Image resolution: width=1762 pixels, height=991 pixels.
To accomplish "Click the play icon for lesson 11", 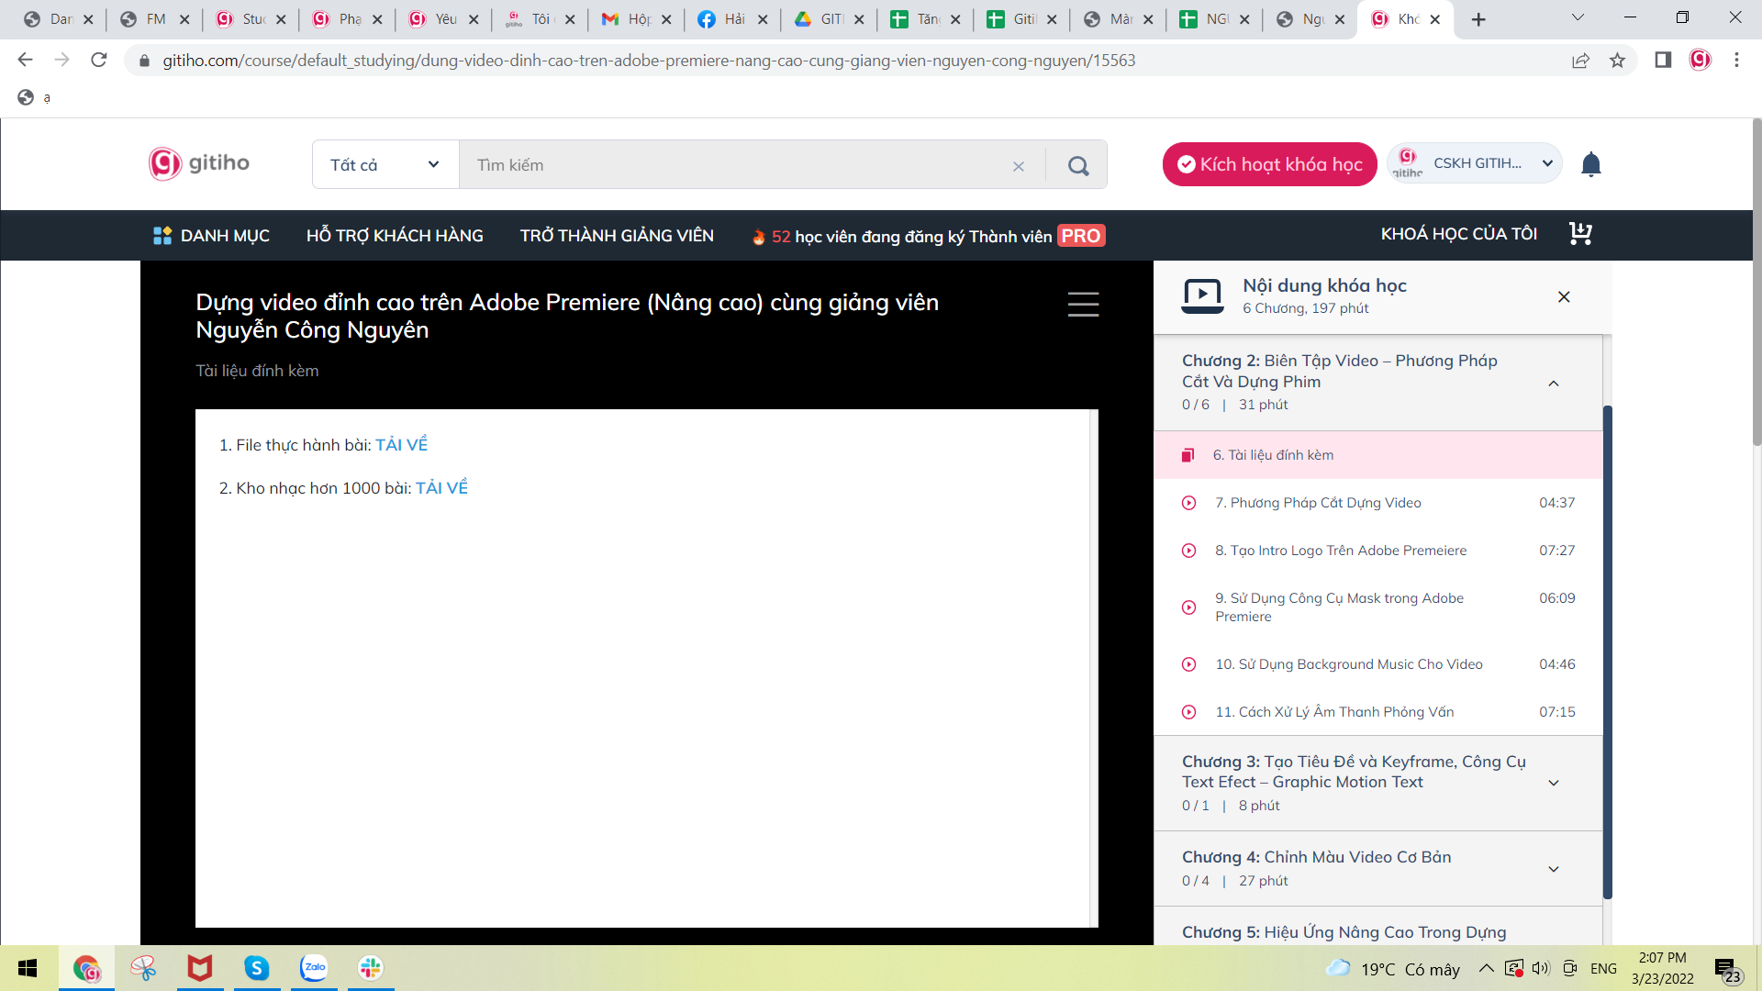I will 1188,712.
